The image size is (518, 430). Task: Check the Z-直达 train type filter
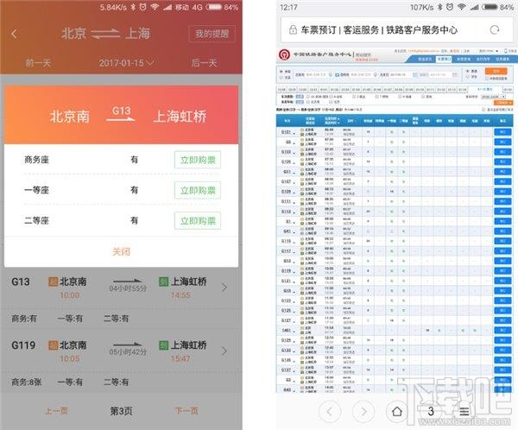tap(354, 97)
